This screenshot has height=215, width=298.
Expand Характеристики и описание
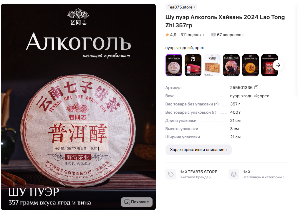[198, 150]
